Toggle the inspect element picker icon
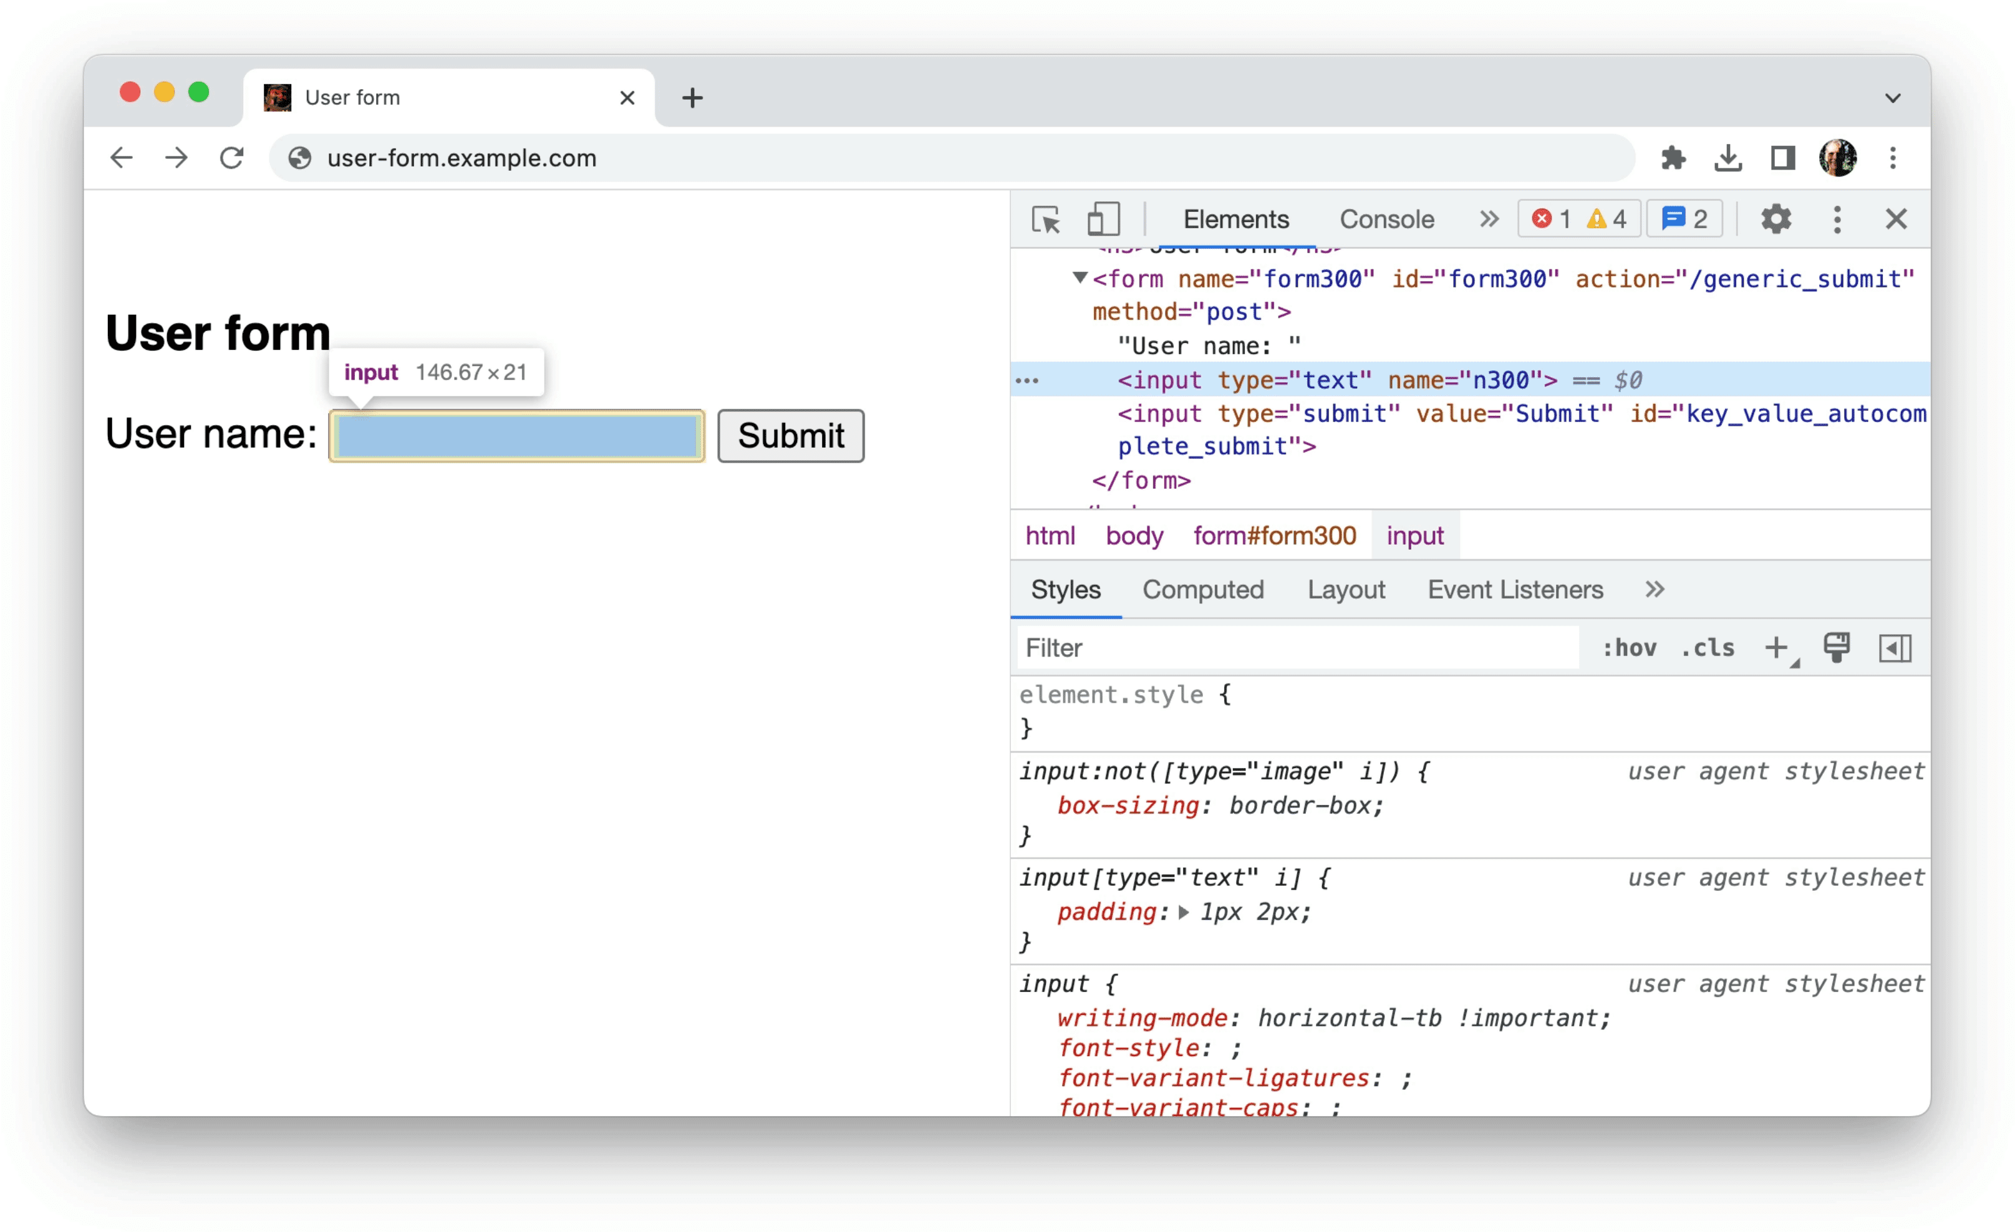2015x1232 pixels. (1048, 220)
